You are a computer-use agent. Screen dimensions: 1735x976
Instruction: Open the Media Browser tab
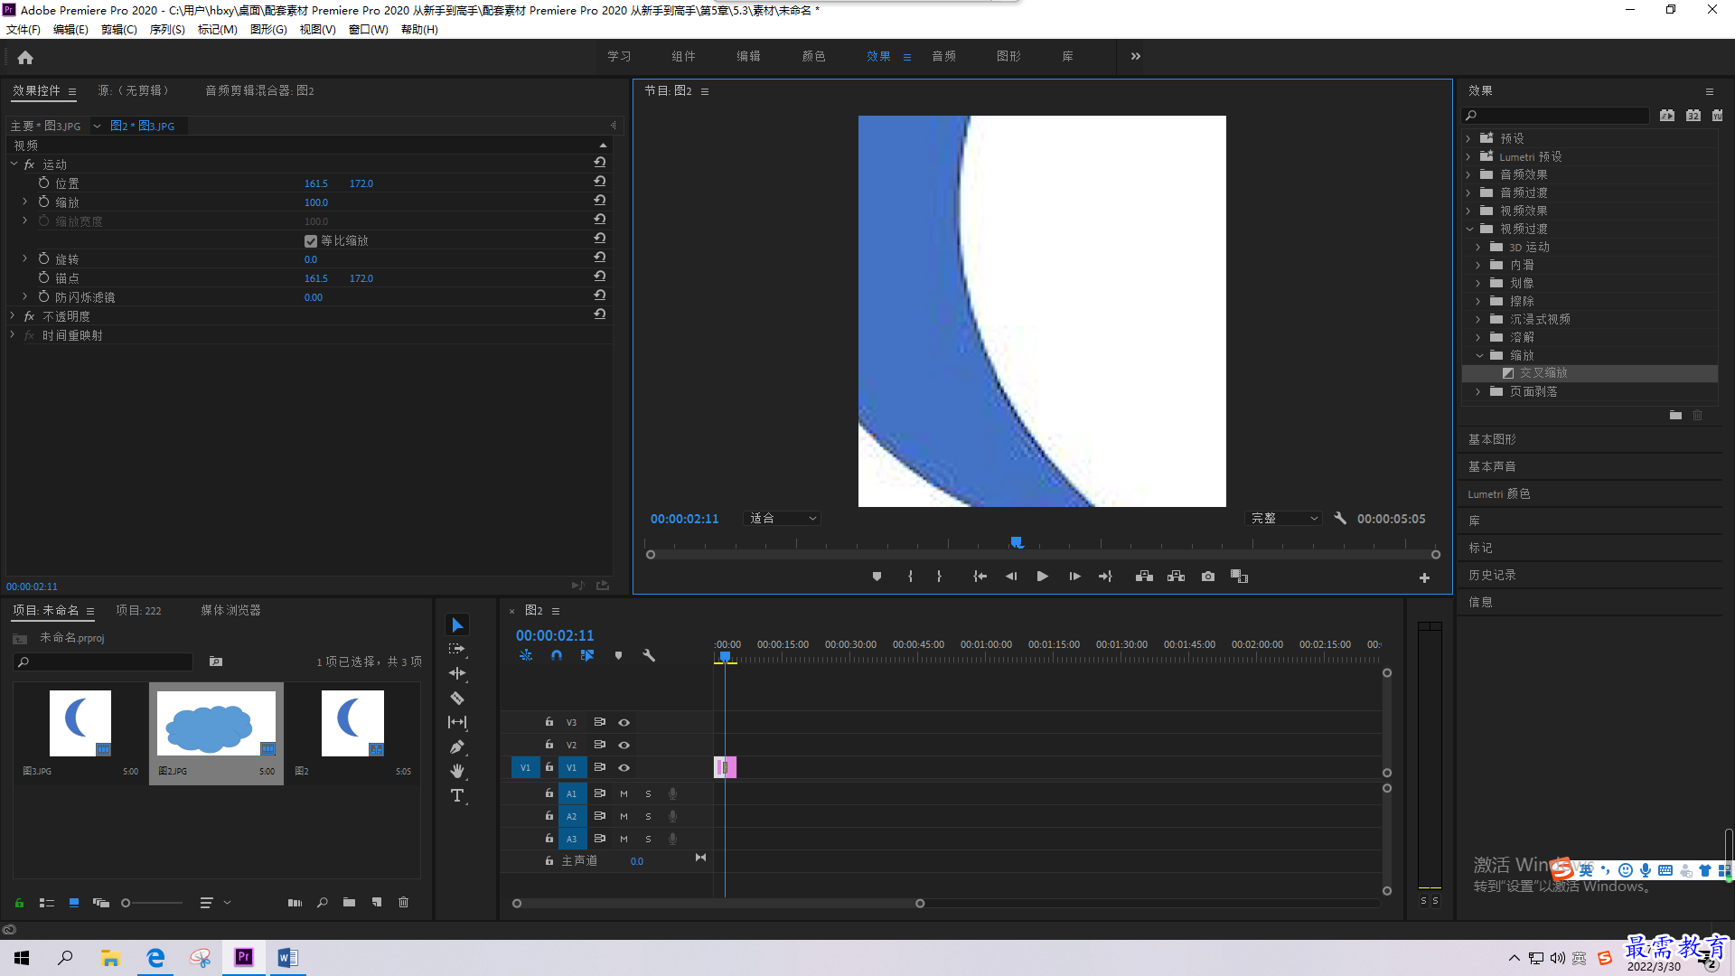(x=230, y=610)
